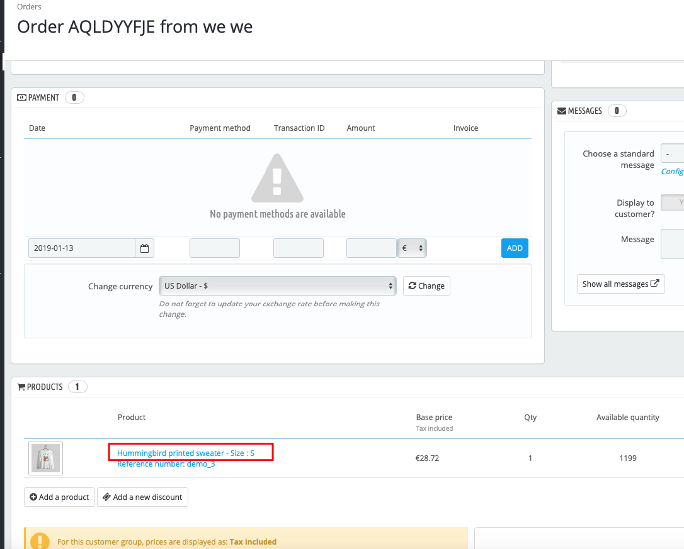This screenshot has width=684, height=549.
Task: Click the Qty column header
Action: [x=530, y=418]
